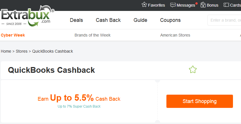Open the Coupons menu
This screenshot has height=124, width=241.
[x=170, y=20]
